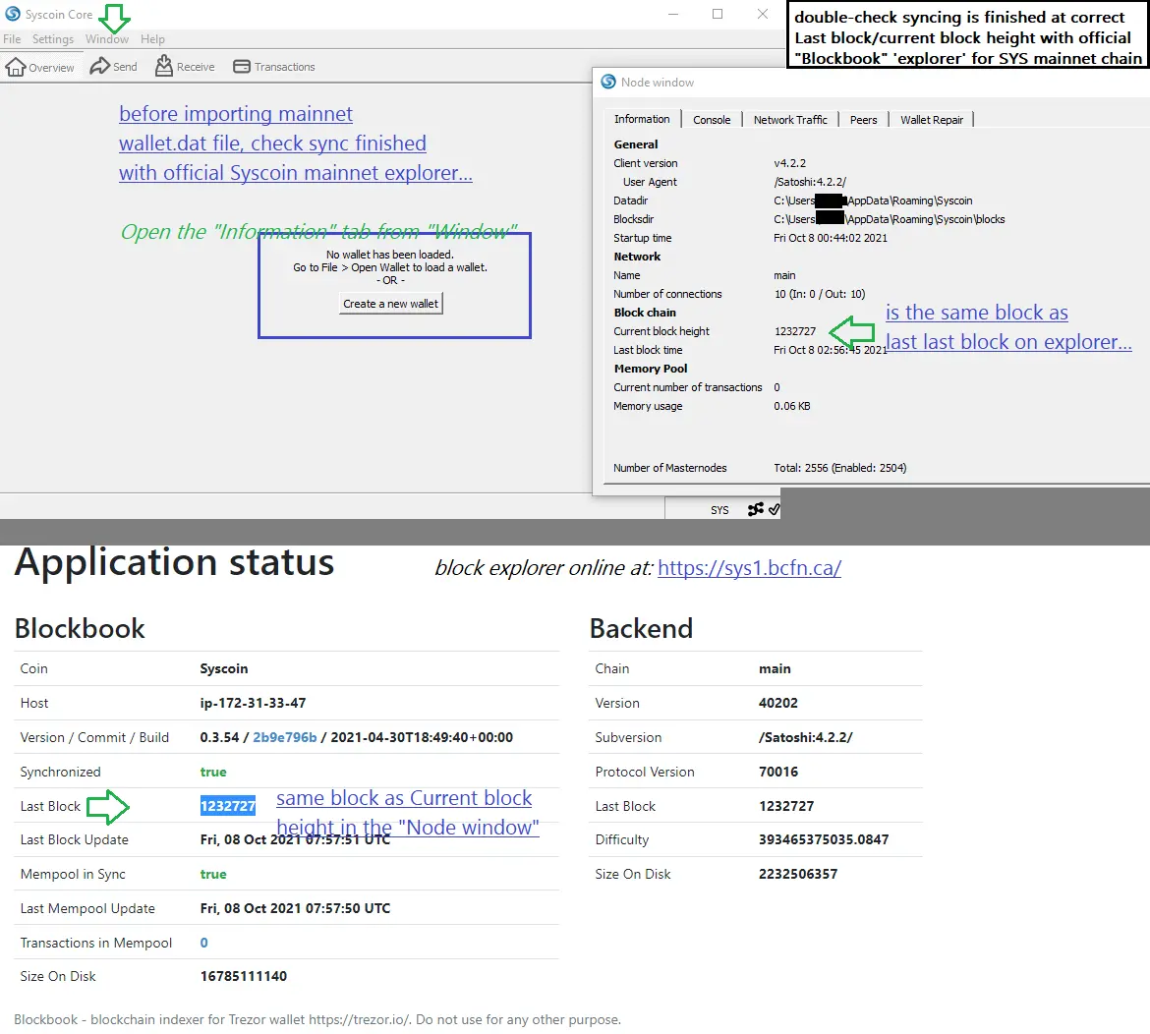Click the Synchronized true value

click(x=213, y=772)
